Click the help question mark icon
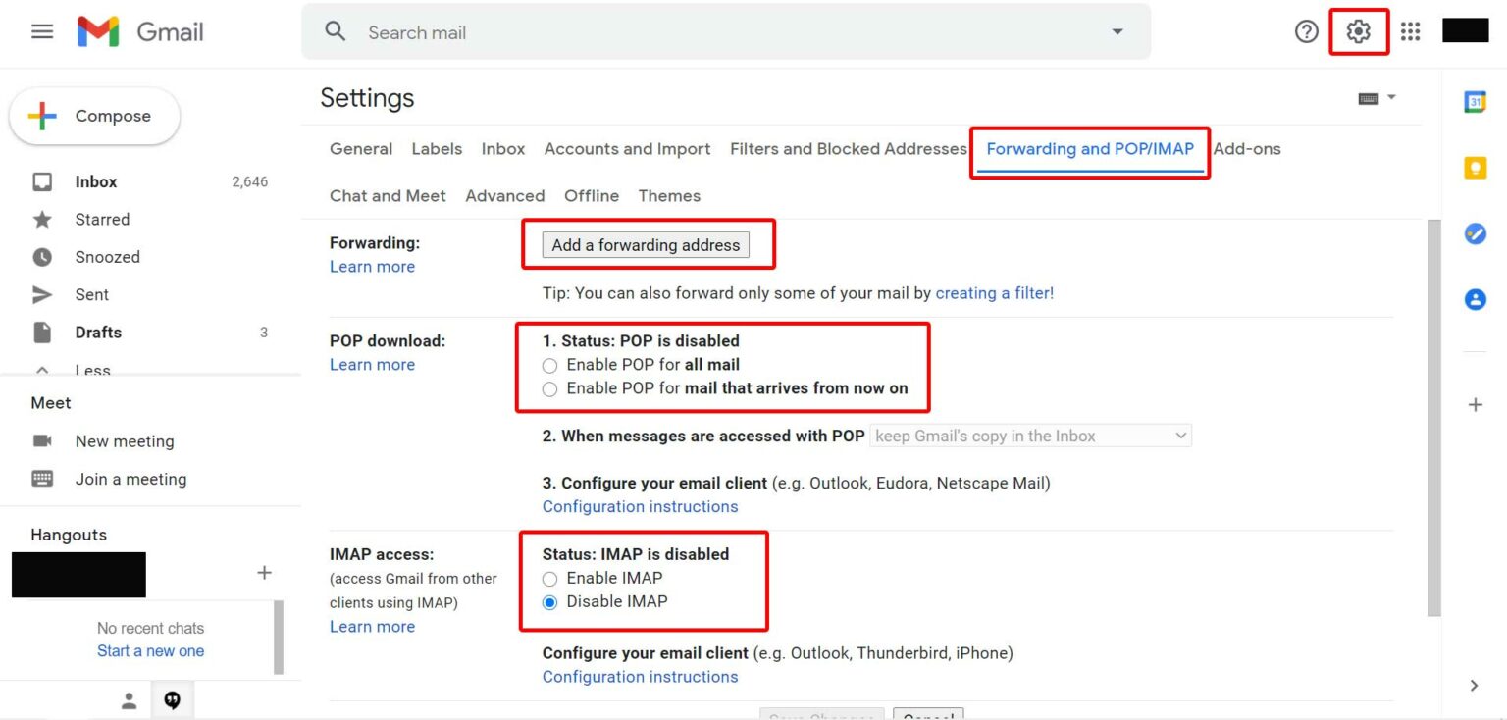 pos(1306,31)
